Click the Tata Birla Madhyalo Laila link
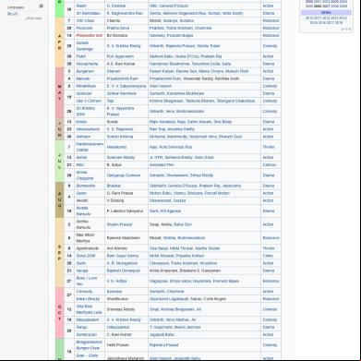Viewport: 361px width, 361px height. click(x=89, y=309)
